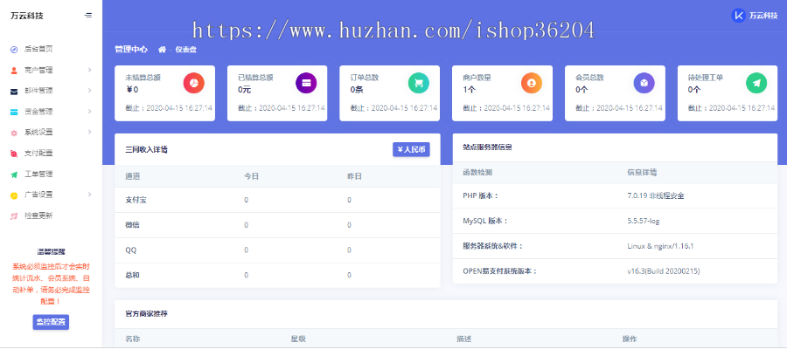The height and width of the screenshot is (349, 787).
Task: Collapse the sidebar with the menu toggle icon
Action: (x=87, y=16)
